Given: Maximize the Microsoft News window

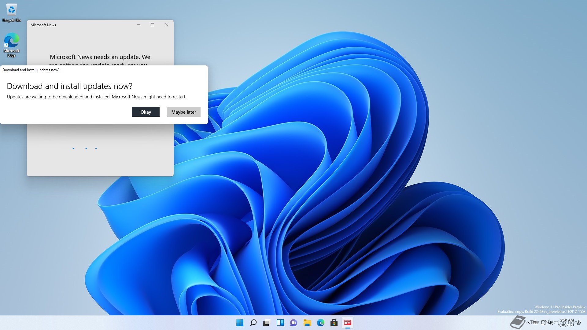Looking at the screenshot, I should pos(153,25).
